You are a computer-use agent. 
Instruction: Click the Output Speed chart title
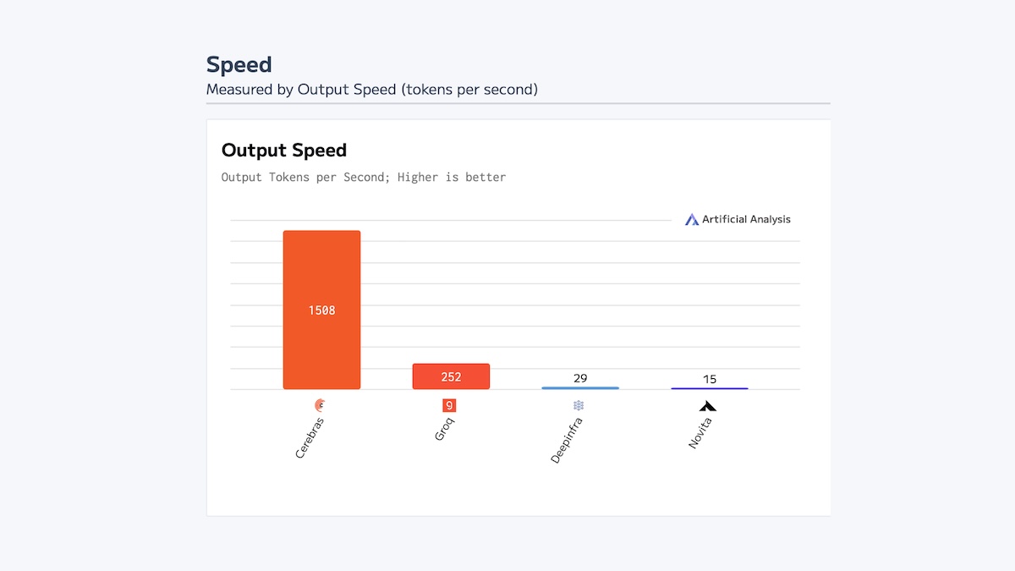coord(284,151)
